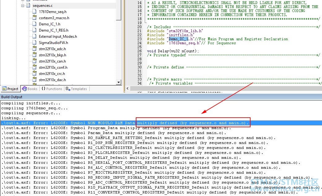Select stm32f10x_bkp.h header
This screenshot has height=196, width=322.
click(52, 55)
